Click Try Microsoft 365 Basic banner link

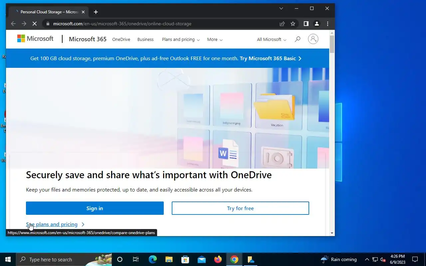pyautogui.click(x=271, y=58)
